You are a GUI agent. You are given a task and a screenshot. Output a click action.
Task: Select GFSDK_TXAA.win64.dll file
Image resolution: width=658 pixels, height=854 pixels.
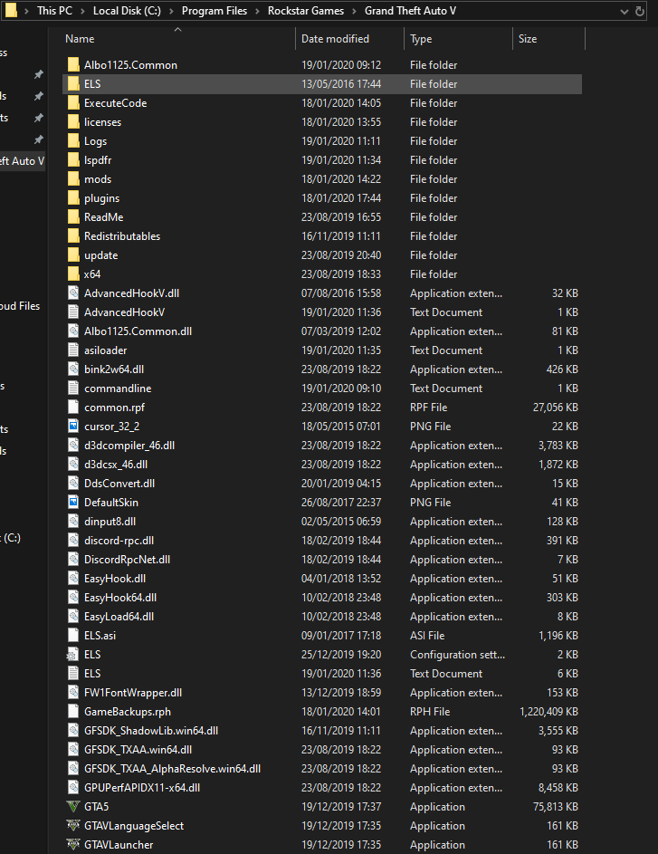pyautogui.click(x=138, y=750)
